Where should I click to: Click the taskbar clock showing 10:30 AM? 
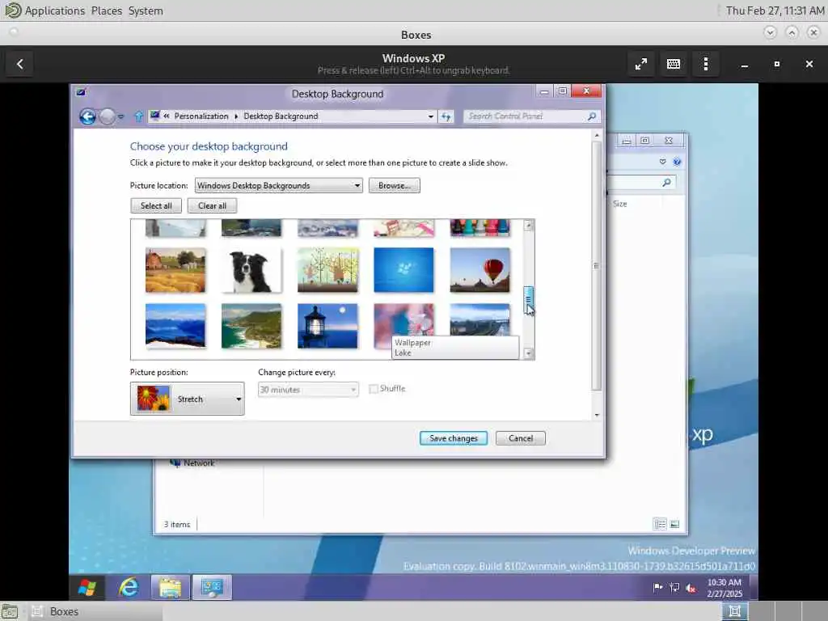[724, 588]
